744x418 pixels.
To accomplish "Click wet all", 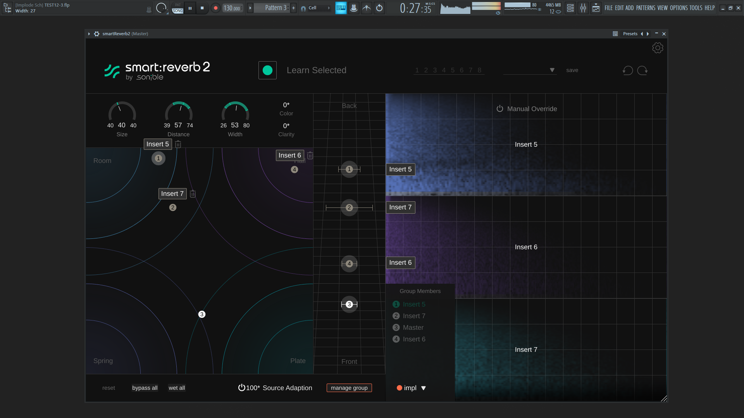I will click(177, 388).
